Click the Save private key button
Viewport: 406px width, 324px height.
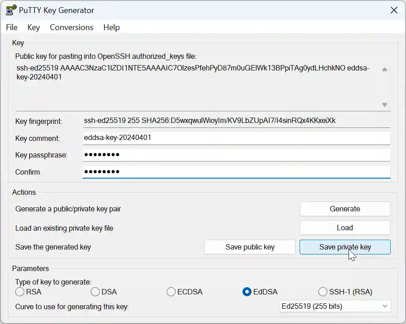coord(344,247)
